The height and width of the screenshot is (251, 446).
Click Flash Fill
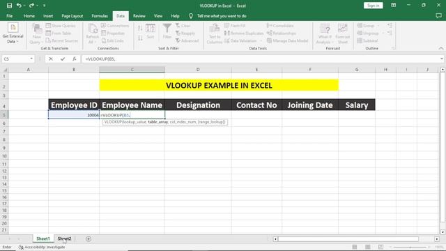235,26
